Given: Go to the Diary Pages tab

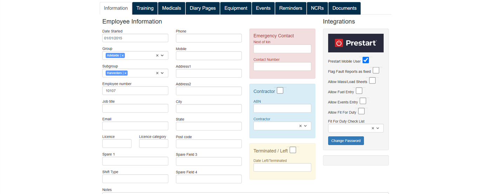Looking at the screenshot, I should (x=203, y=8).
